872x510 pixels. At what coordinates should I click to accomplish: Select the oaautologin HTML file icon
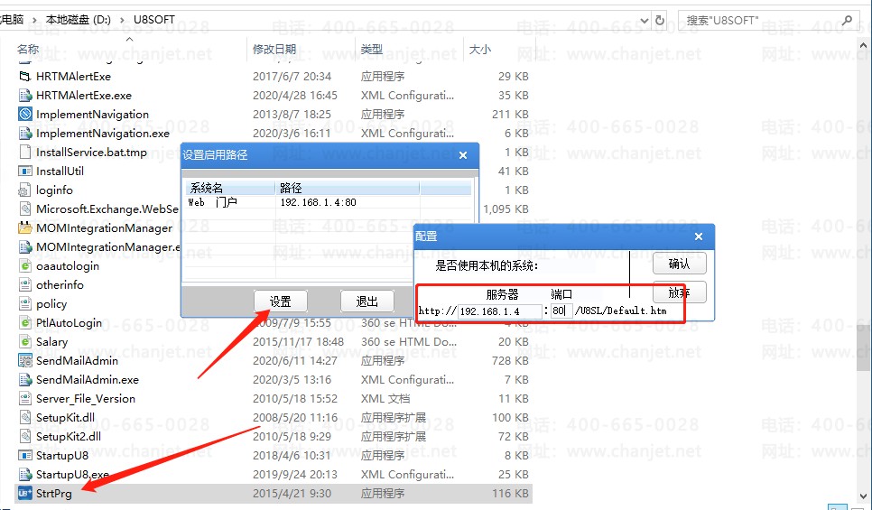click(x=25, y=265)
